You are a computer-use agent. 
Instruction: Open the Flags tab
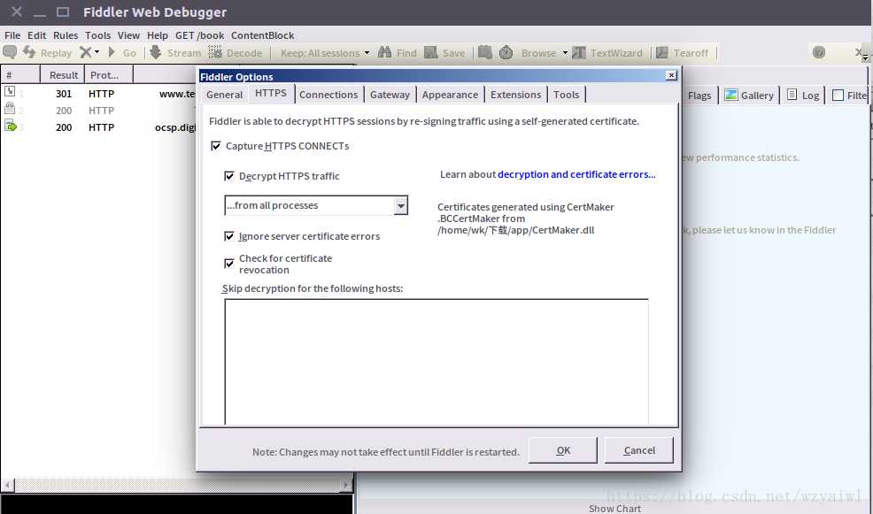(699, 96)
